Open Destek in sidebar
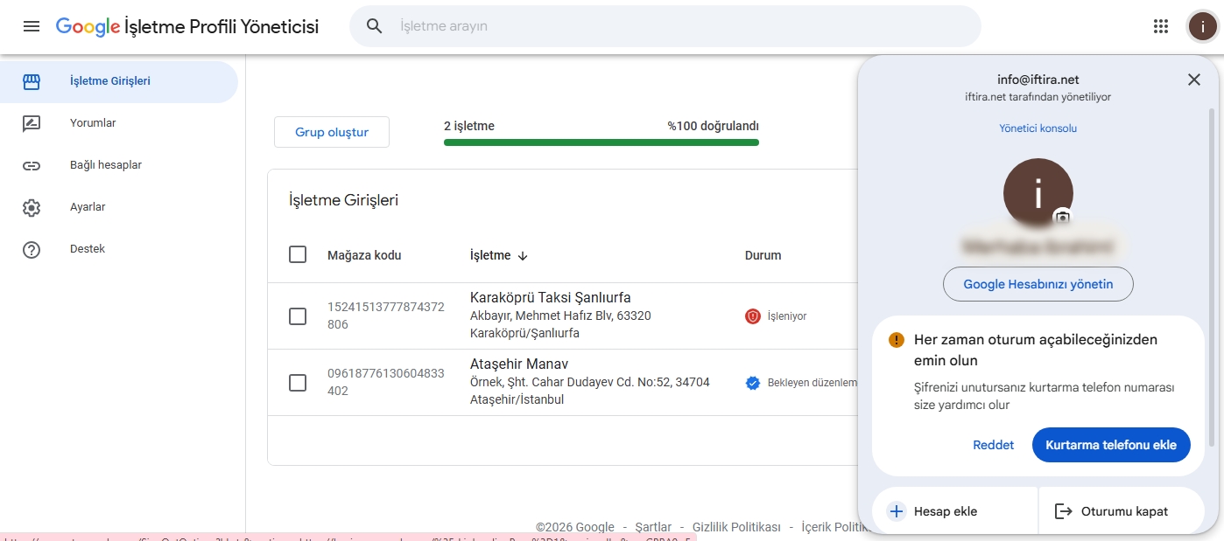This screenshot has height=541, width=1224. (x=119, y=249)
